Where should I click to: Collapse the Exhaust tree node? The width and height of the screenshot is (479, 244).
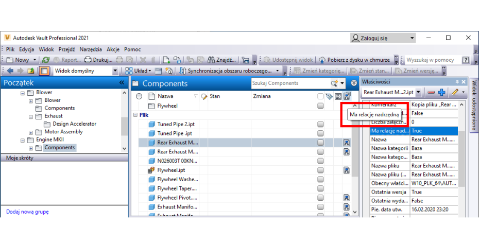pos(30,116)
